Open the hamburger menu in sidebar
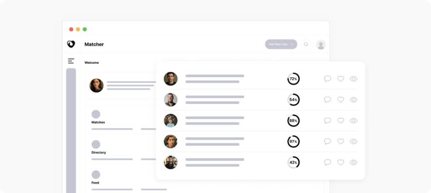This screenshot has height=193, width=431. tap(71, 61)
